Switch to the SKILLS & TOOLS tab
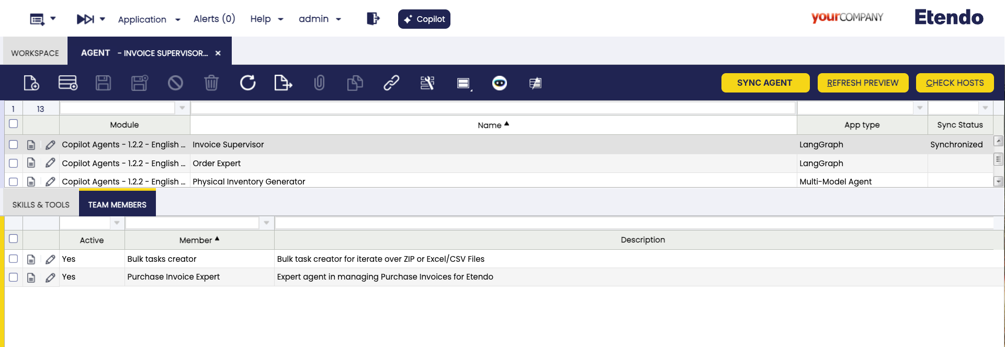The width and height of the screenshot is (1005, 347). tap(41, 205)
